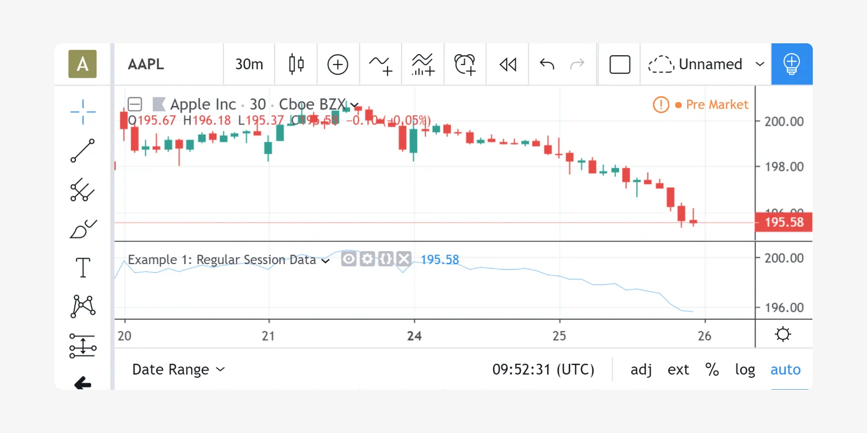Open the Unnamed layout dropdown arrow
This screenshot has height=433, width=867.
pos(760,64)
